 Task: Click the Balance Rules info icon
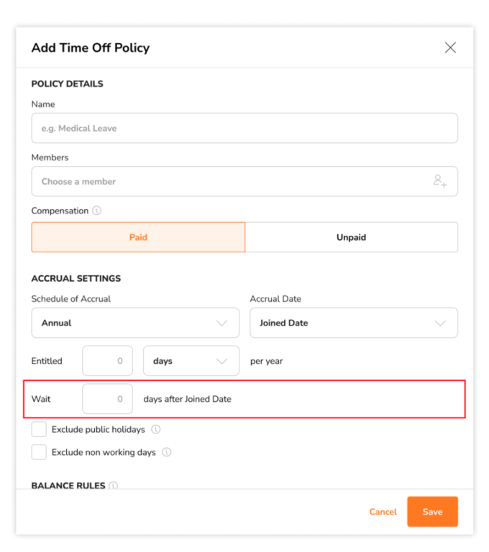(x=113, y=485)
